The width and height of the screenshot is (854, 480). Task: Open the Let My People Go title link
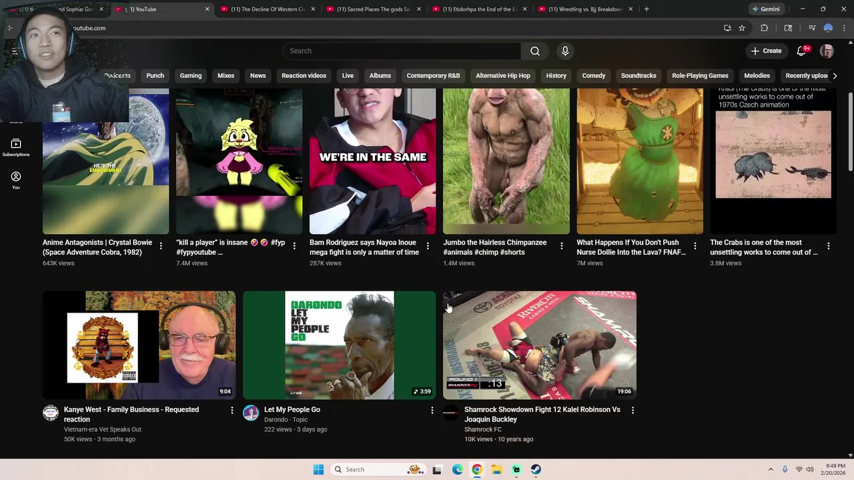(x=292, y=409)
